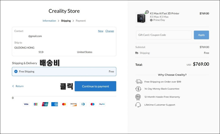Click the K1 Max AI Fast 3D Printer name
The image size is (220, 134).
[165, 13]
